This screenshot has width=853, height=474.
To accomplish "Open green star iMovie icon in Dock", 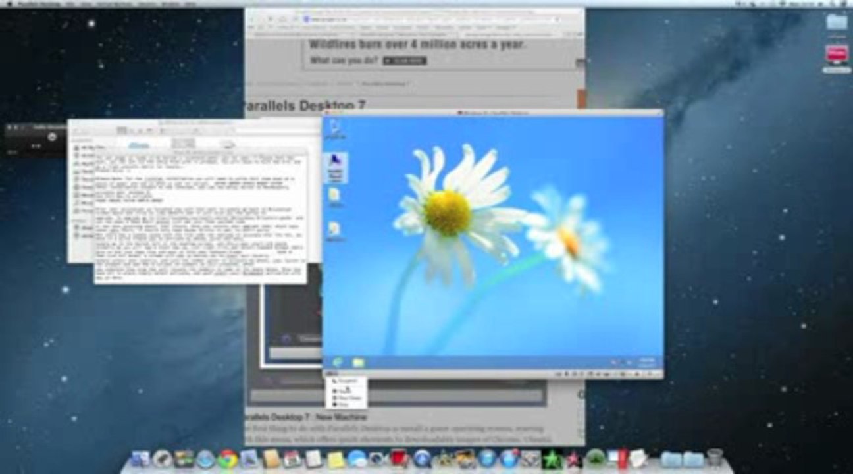I will click(551, 459).
